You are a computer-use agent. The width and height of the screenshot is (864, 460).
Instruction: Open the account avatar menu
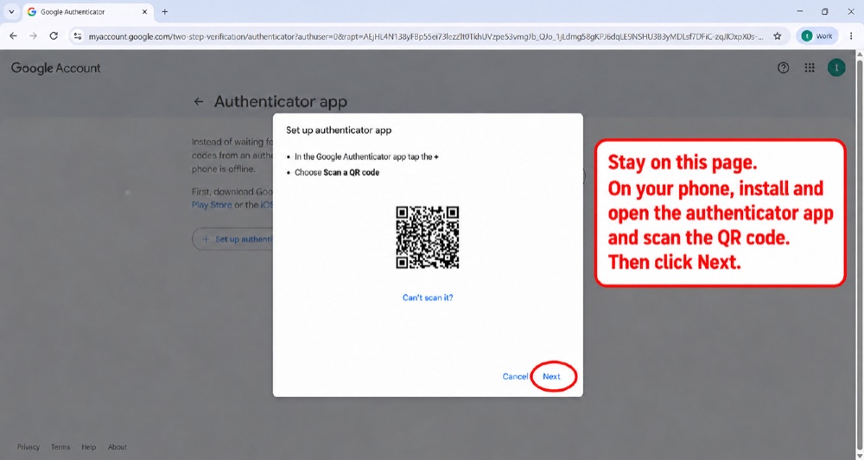[836, 67]
